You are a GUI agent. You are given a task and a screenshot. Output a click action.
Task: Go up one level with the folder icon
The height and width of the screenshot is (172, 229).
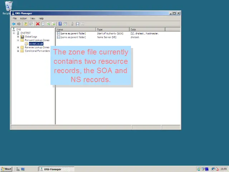(x=26, y=24)
